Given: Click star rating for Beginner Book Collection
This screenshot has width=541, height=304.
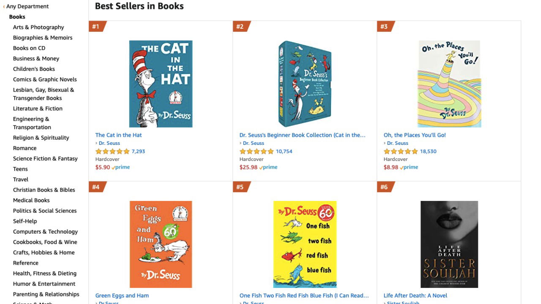Looking at the screenshot, I should pos(257,151).
